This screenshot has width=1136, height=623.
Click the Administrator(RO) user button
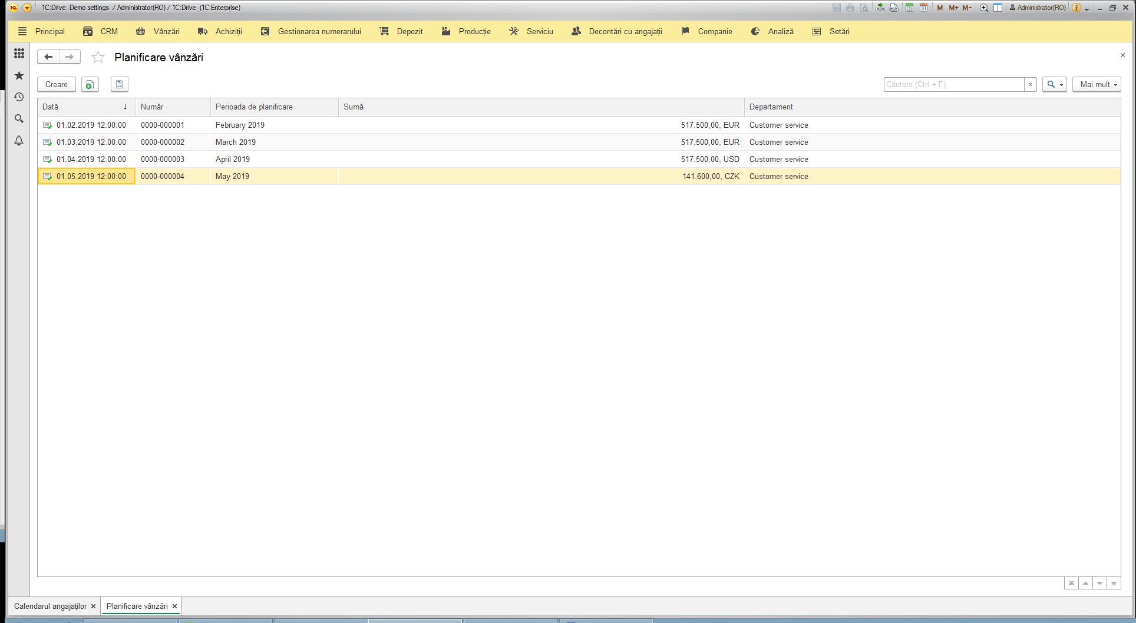coord(1038,8)
